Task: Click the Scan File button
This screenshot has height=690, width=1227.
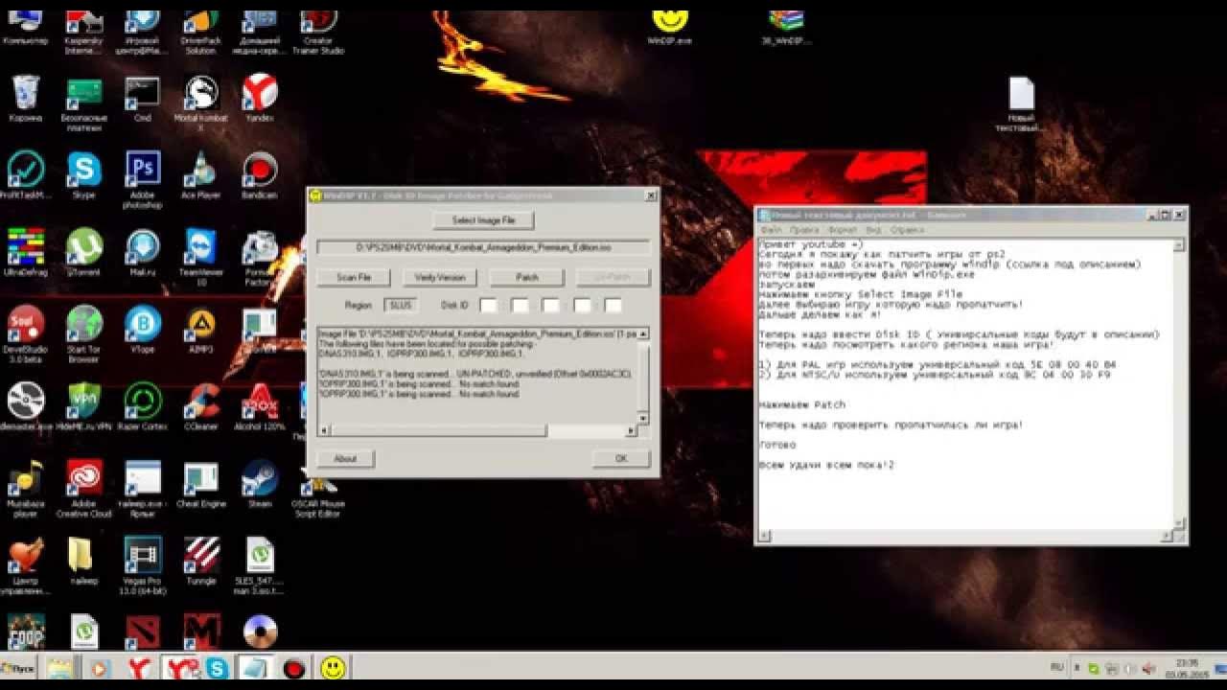Action: point(354,278)
